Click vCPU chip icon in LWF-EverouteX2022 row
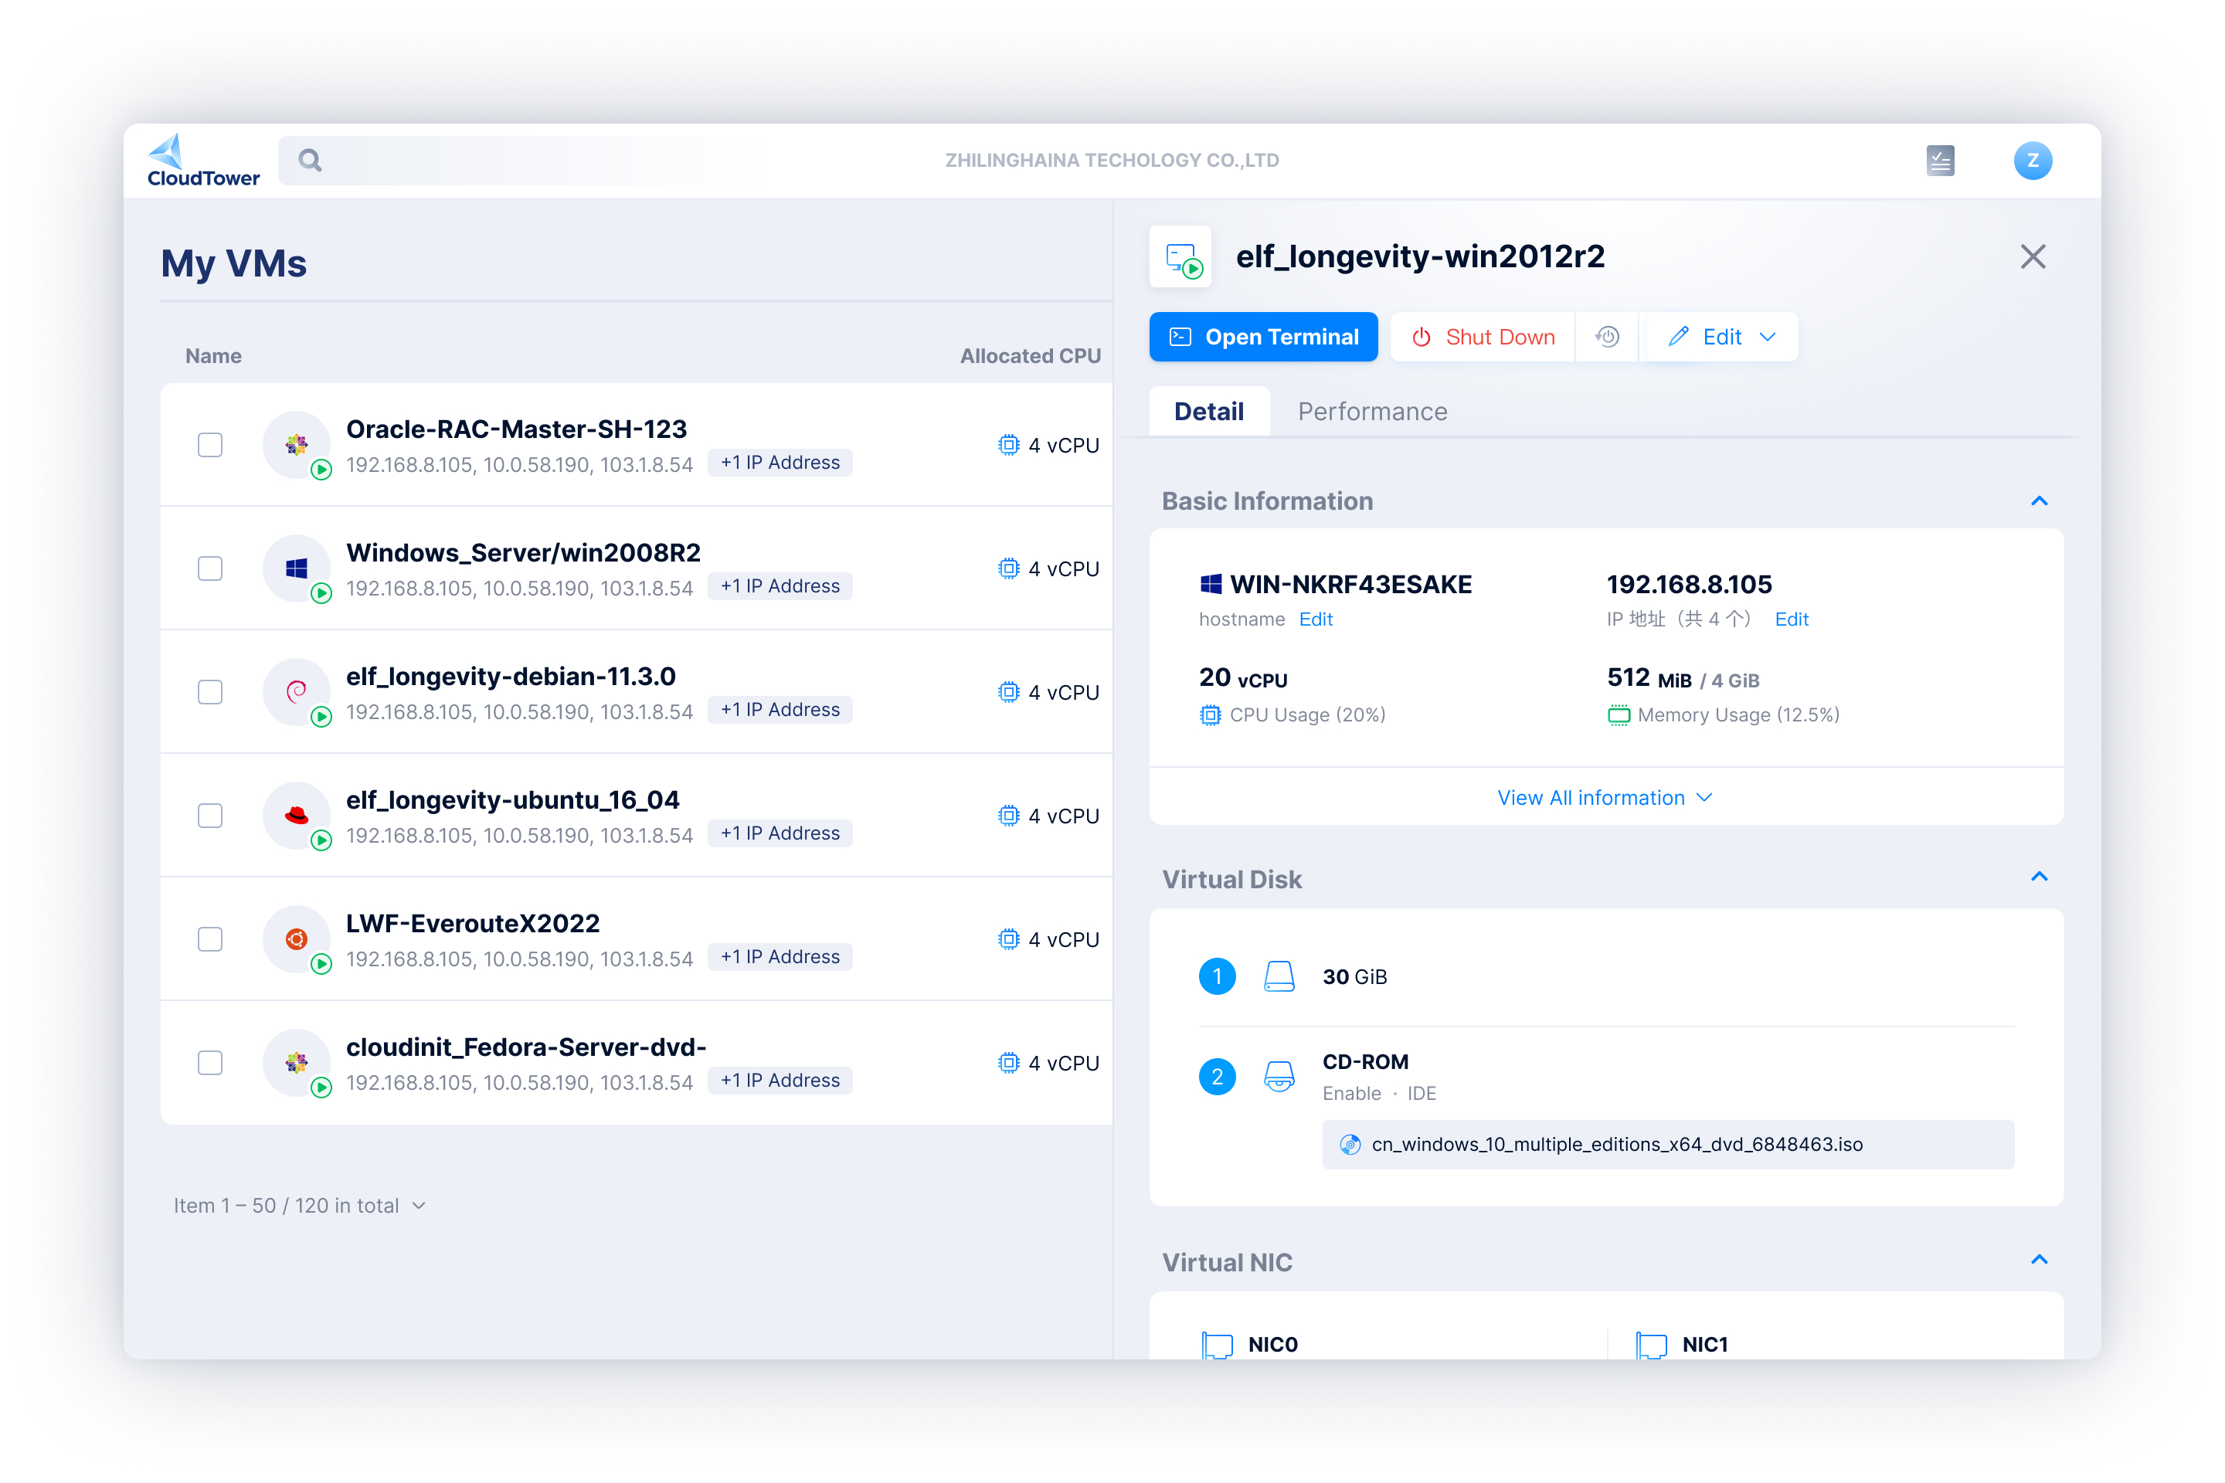Viewport: 2225px width, 1483px height. click(x=1008, y=939)
